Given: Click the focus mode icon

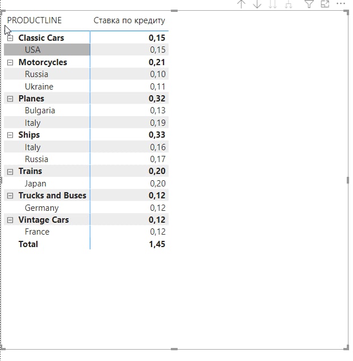Looking at the screenshot, I should coord(325,4).
